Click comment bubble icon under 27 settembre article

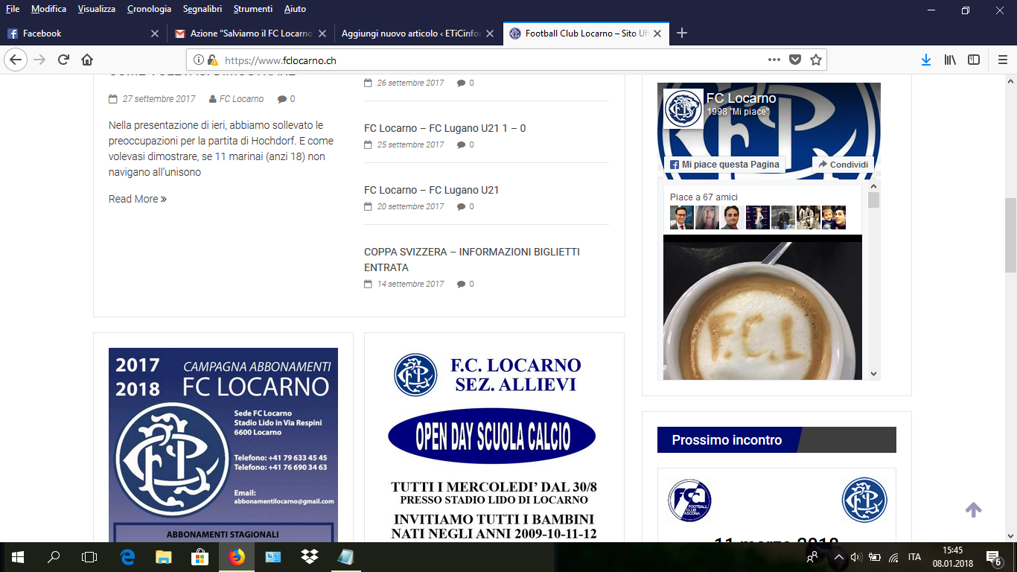281,99
